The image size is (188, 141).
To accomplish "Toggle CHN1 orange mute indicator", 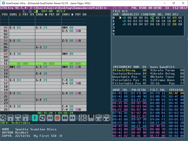I will [20, 14].
